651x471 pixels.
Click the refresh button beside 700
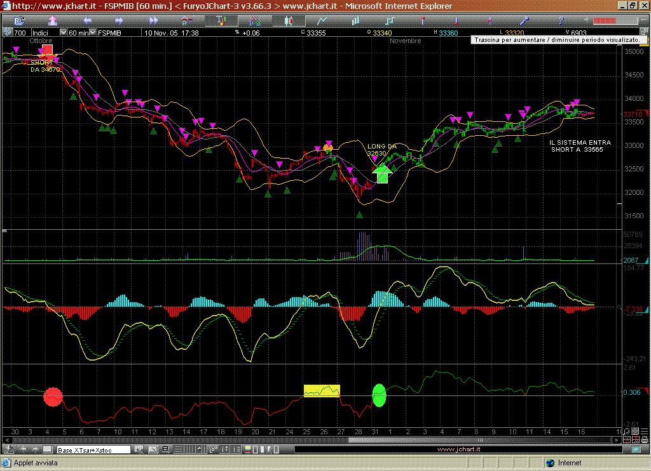7,32
